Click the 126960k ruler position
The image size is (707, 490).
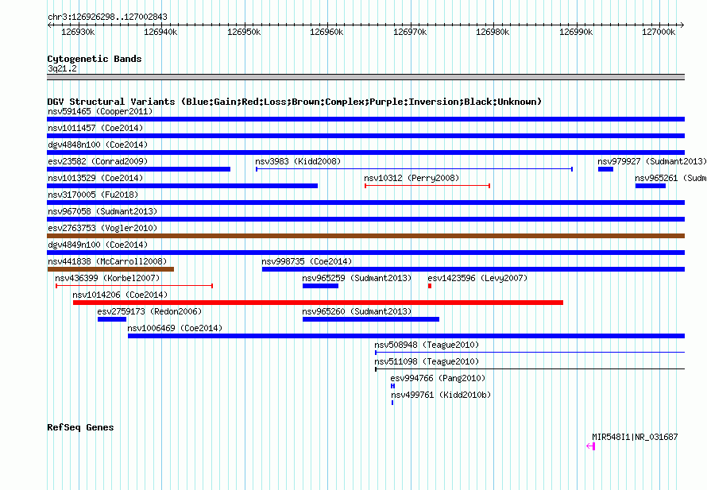point(327,32)
